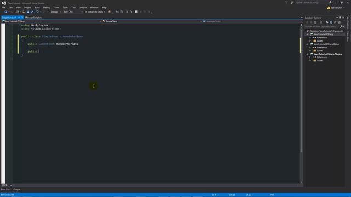
Task: Click the Save toolbar icon
Action: 28,12
